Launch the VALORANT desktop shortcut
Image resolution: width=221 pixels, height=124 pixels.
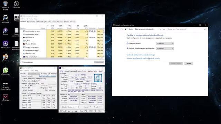tap(6, 98)
